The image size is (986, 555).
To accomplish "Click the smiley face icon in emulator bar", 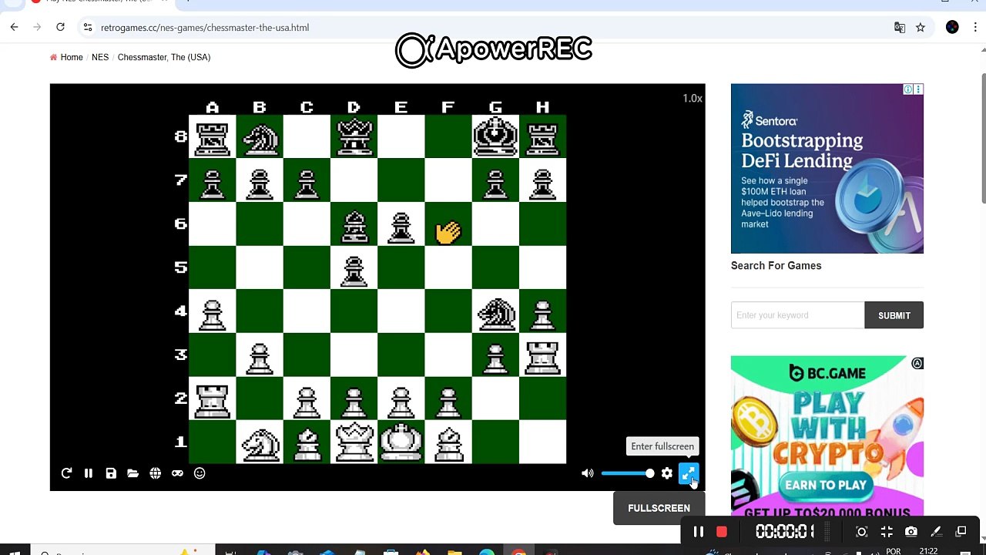I will tap(200, 473).
